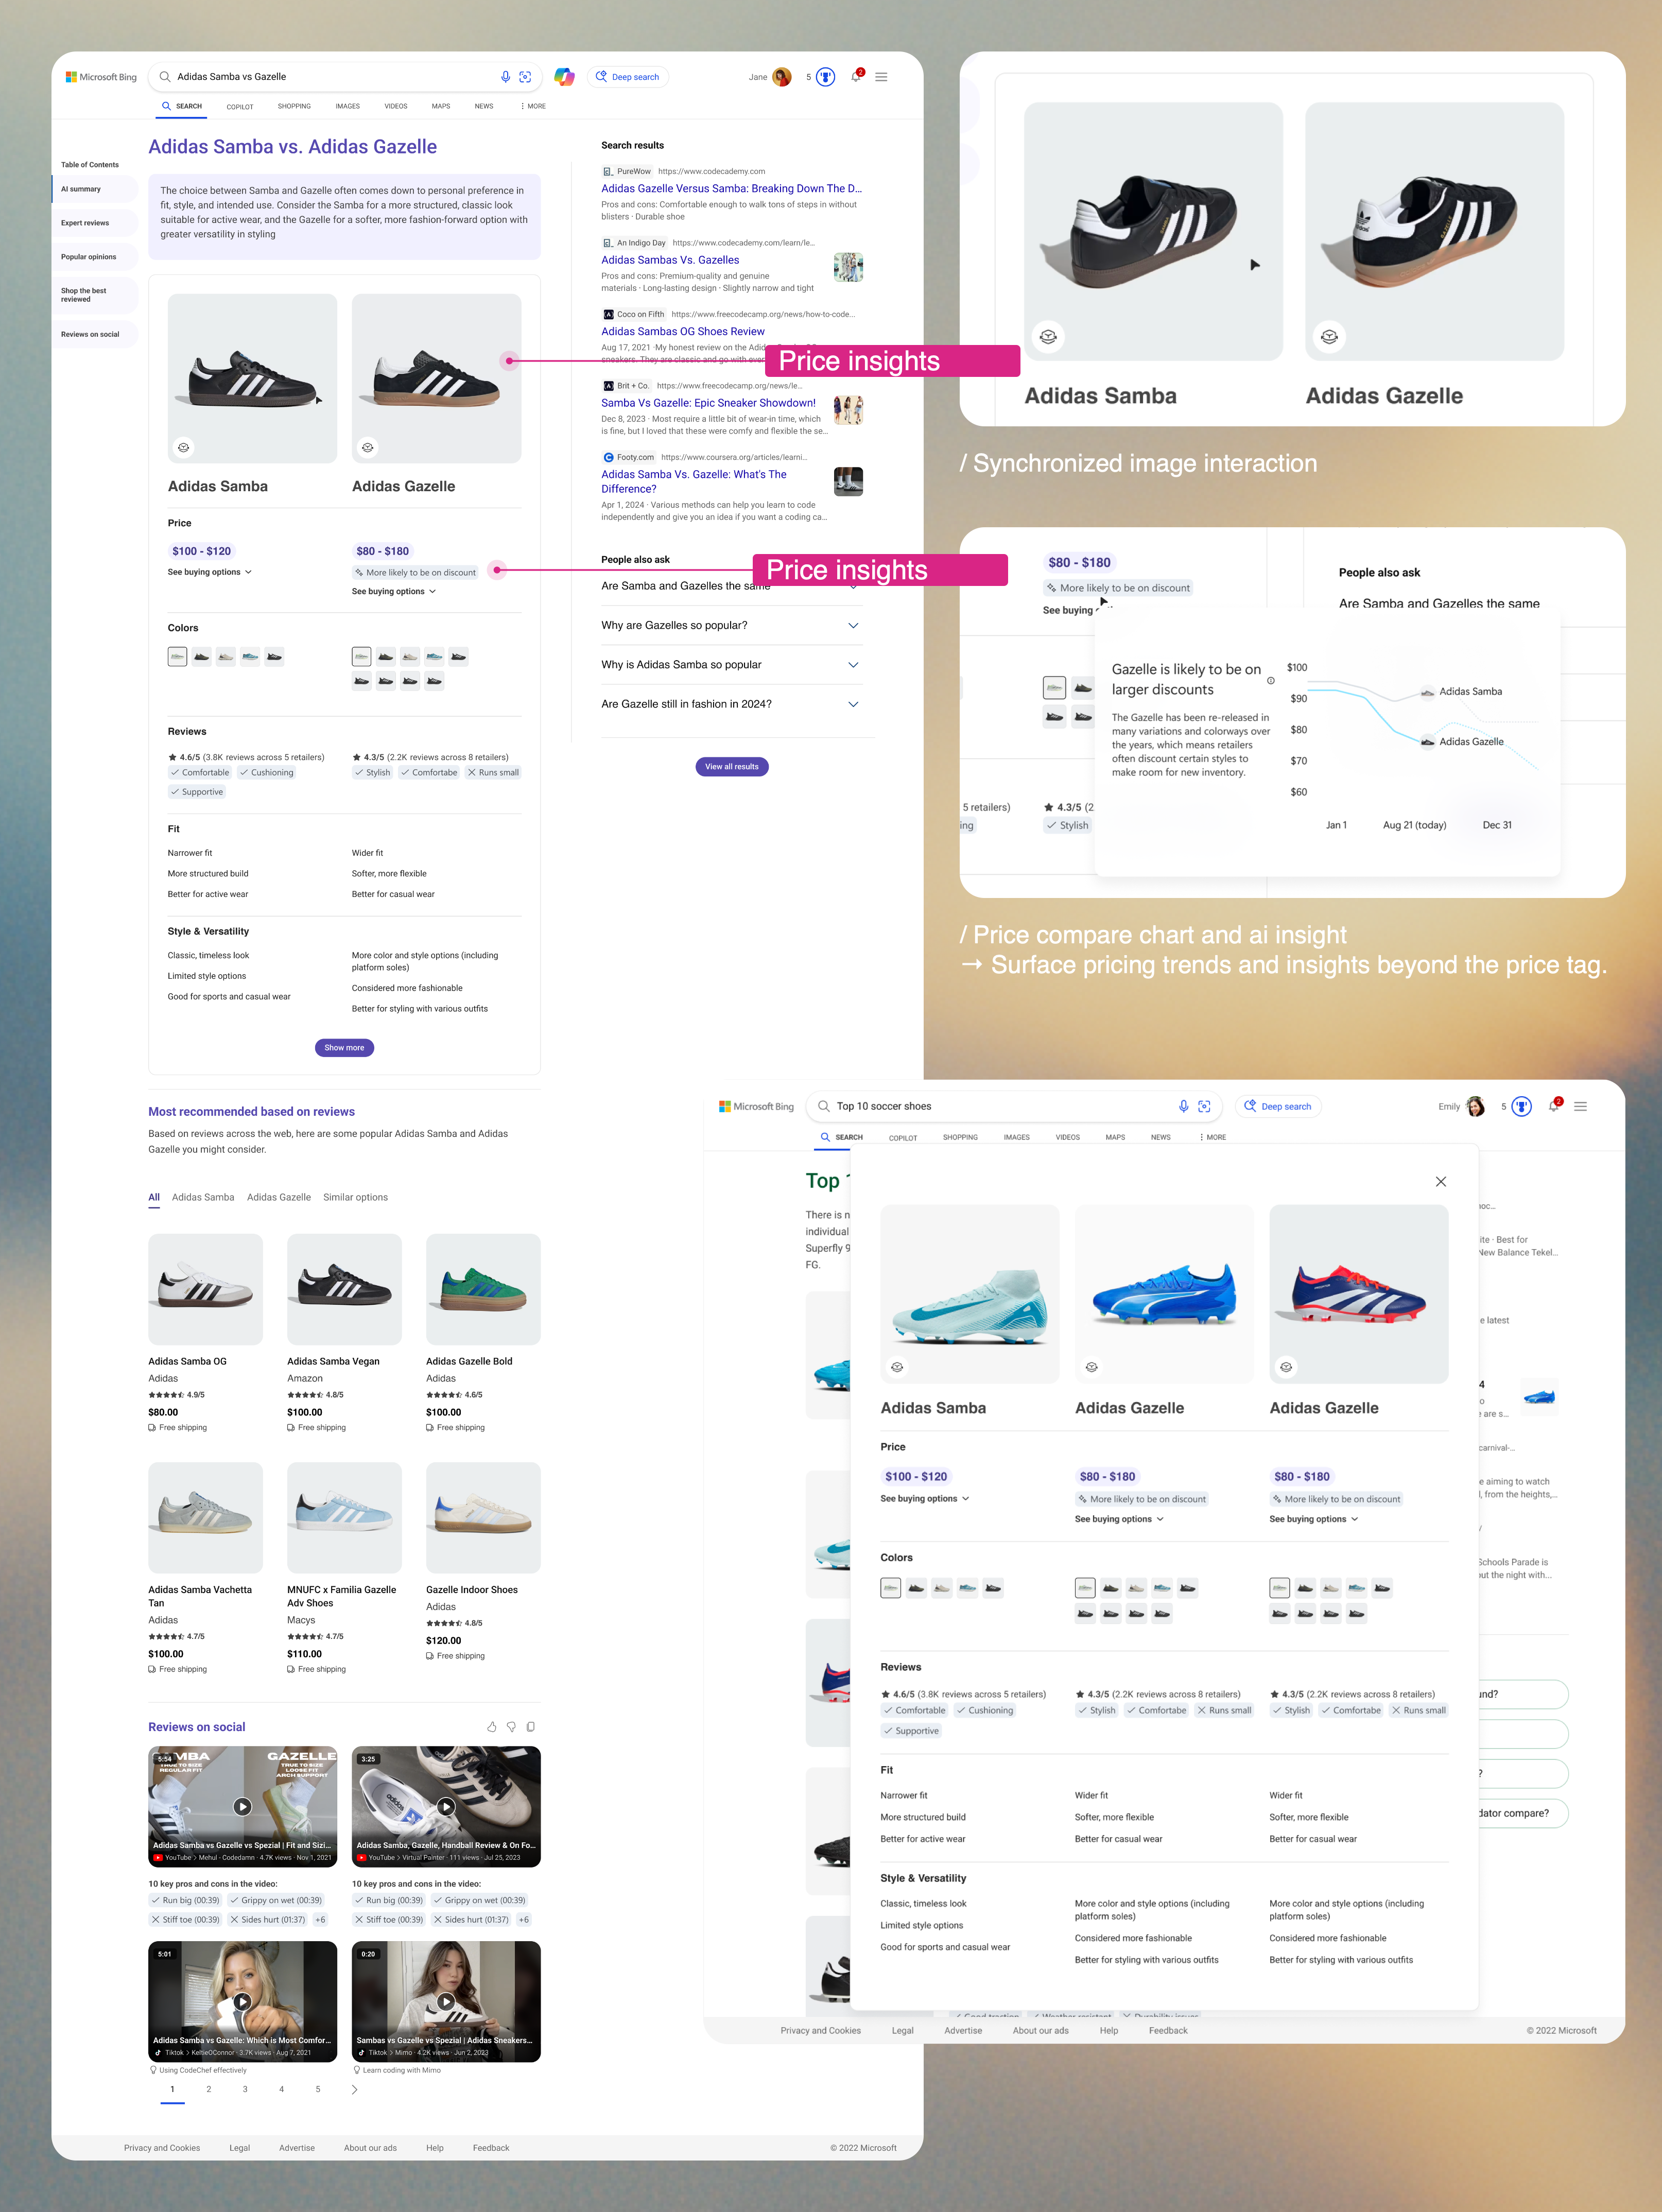Open 'Adidas Sambas OG Shoes Review' result link
This screenshot has height=2212, width=1662.
[x=683, y=331]
